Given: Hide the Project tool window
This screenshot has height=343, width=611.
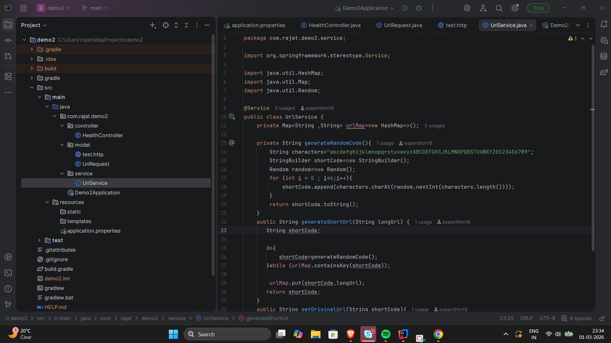Looking at the screenshot, I should click(207, 25).
